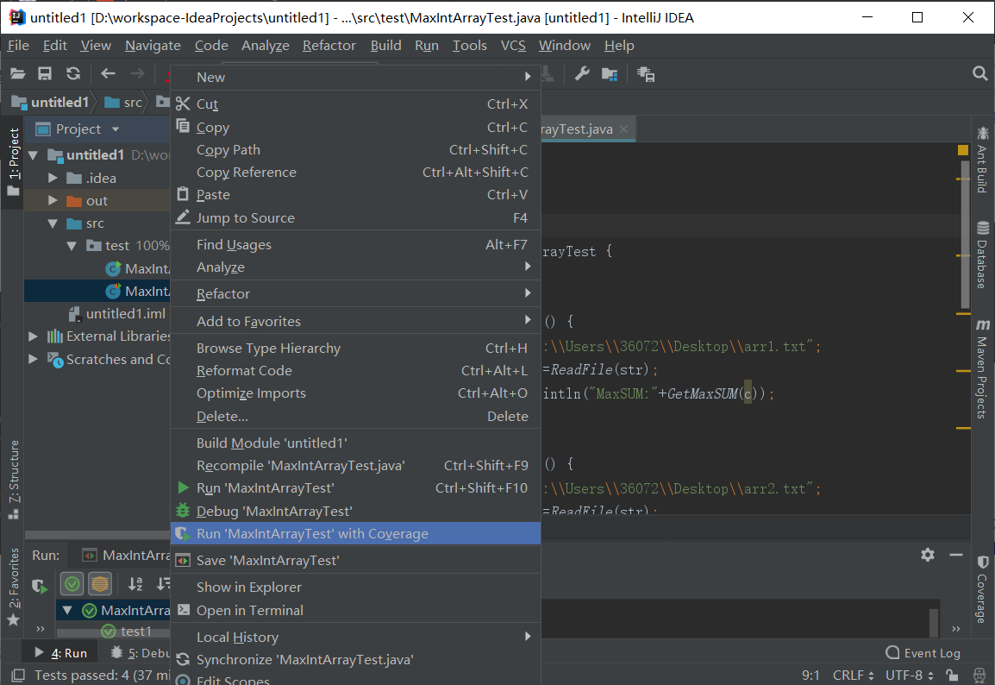This screenshot has width=995, height=685.
Task: Click the Run console scrollbar
Action: 933,622
